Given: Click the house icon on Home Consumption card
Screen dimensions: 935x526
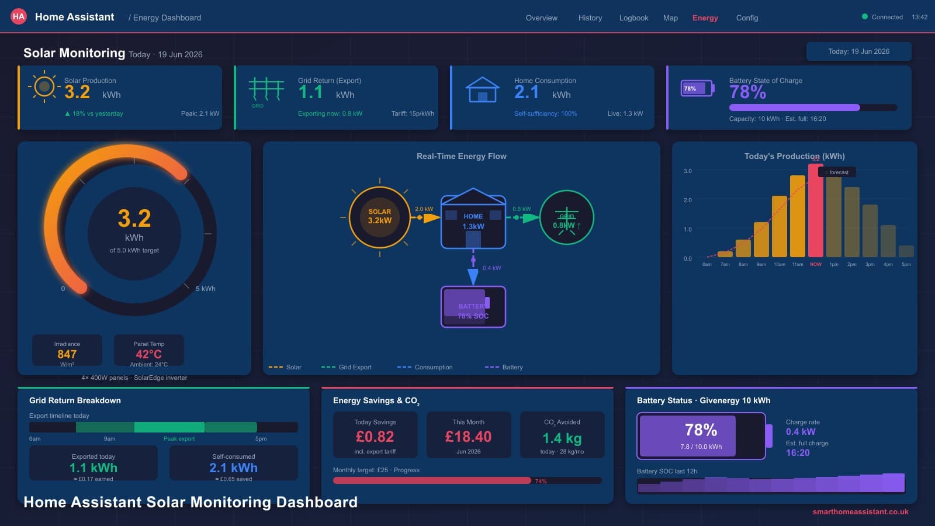Looking at the screenshot, I should pyautogui.click(x=482, y=89).
